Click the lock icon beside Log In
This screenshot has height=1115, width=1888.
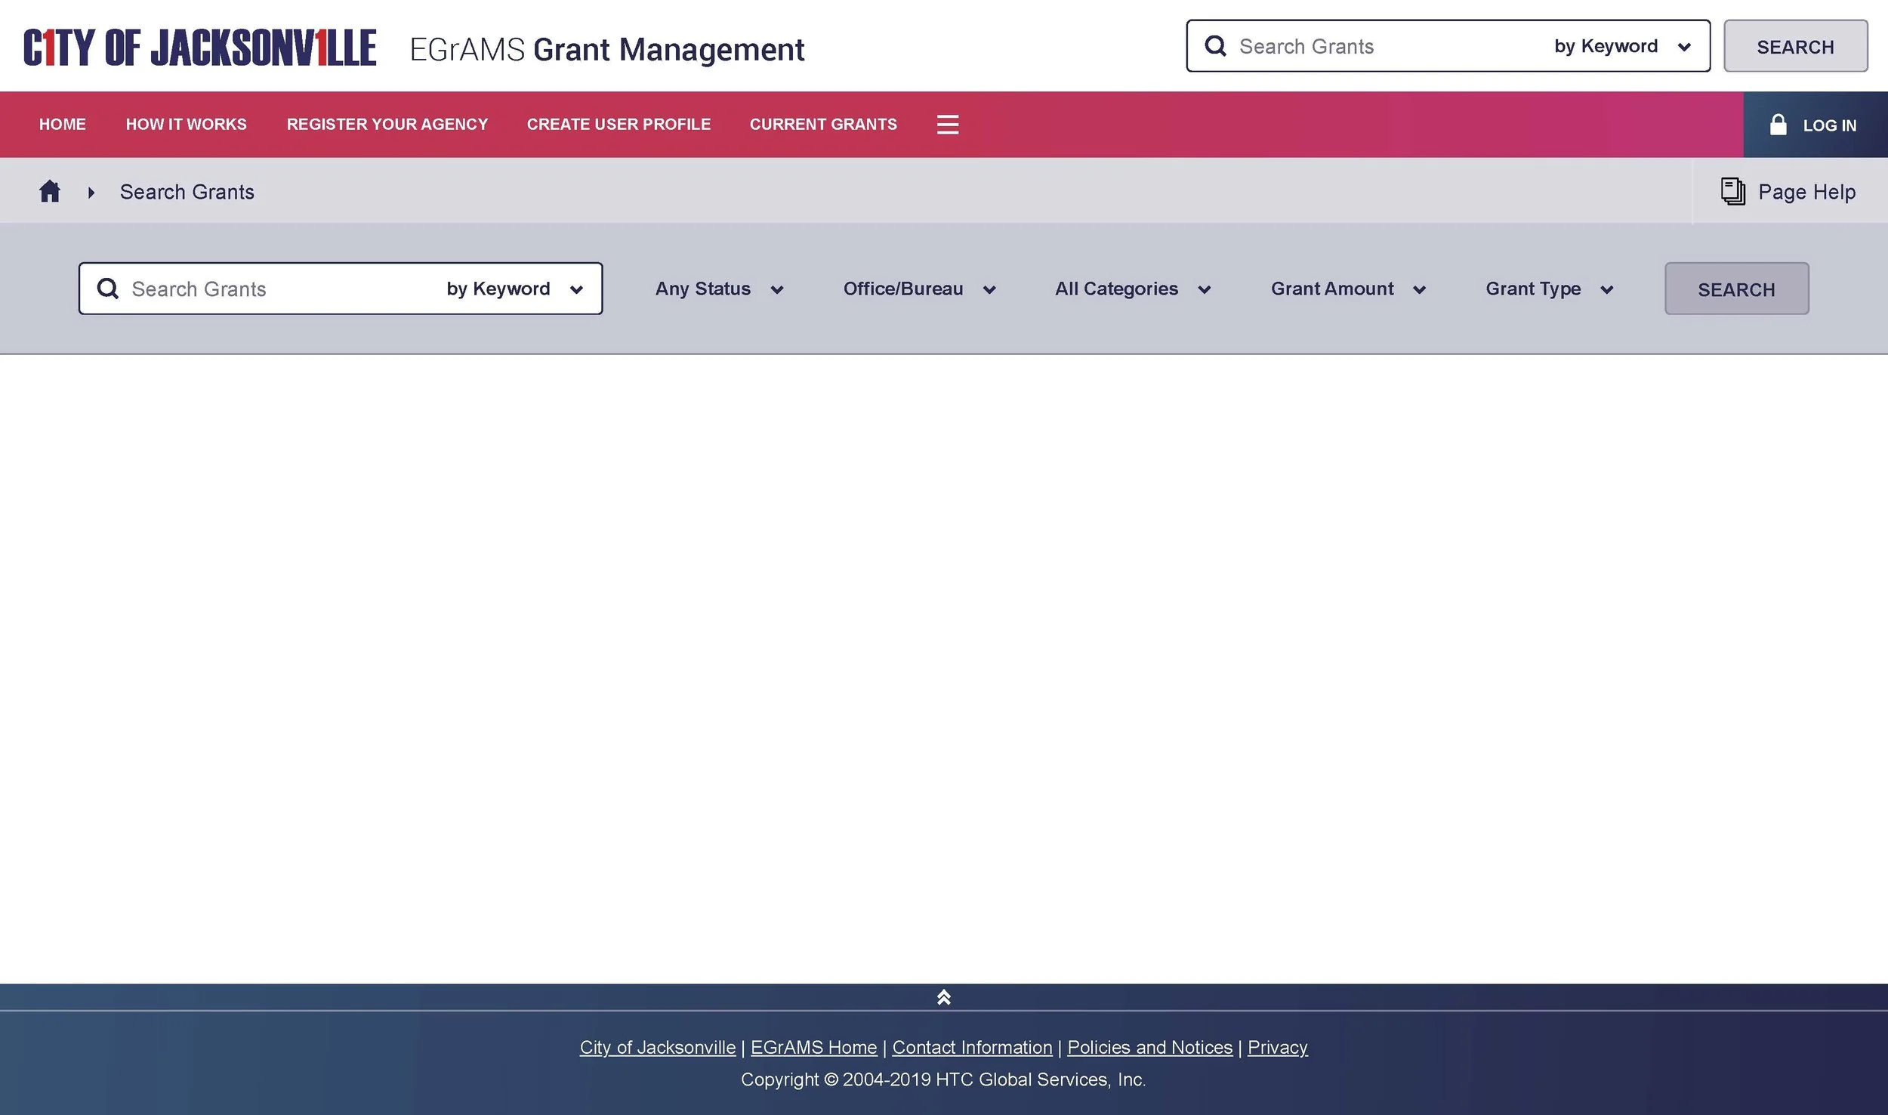(x=1778, y=125)
